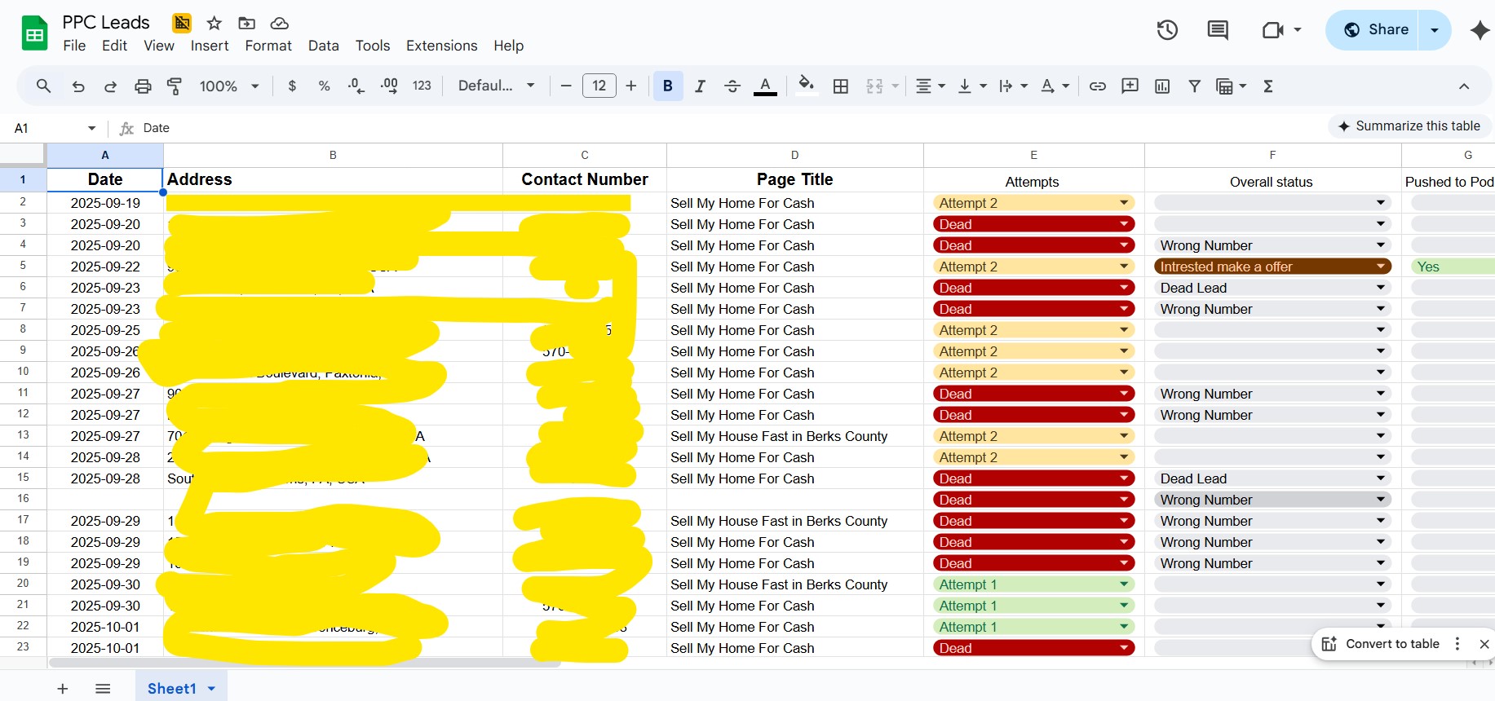Image resolution: width=1495 pixels, height=701 pixels.
Task: Open the comments history icon
Action: (x=1217, y=30)
